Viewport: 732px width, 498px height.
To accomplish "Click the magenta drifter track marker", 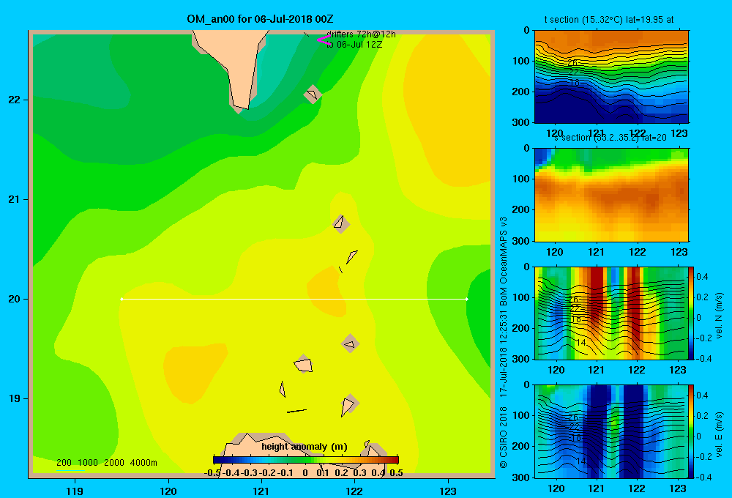I will point(324,40).
